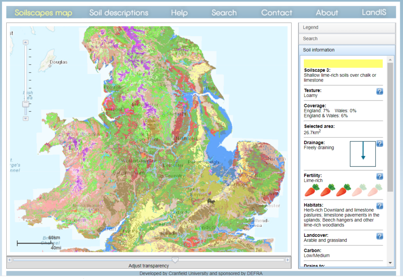Click the transparency slider left arrow
The image size is (403, 279).
(9, 260)
